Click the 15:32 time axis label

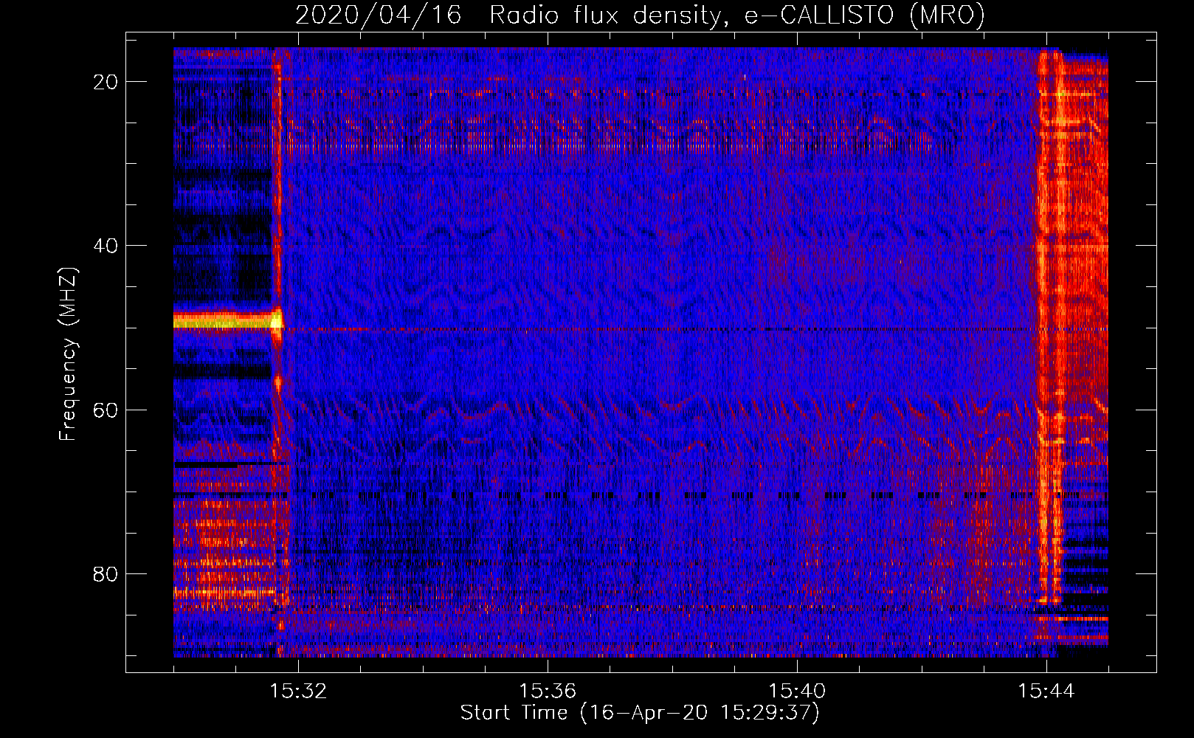pyautogui.click(x=298, y=692)
